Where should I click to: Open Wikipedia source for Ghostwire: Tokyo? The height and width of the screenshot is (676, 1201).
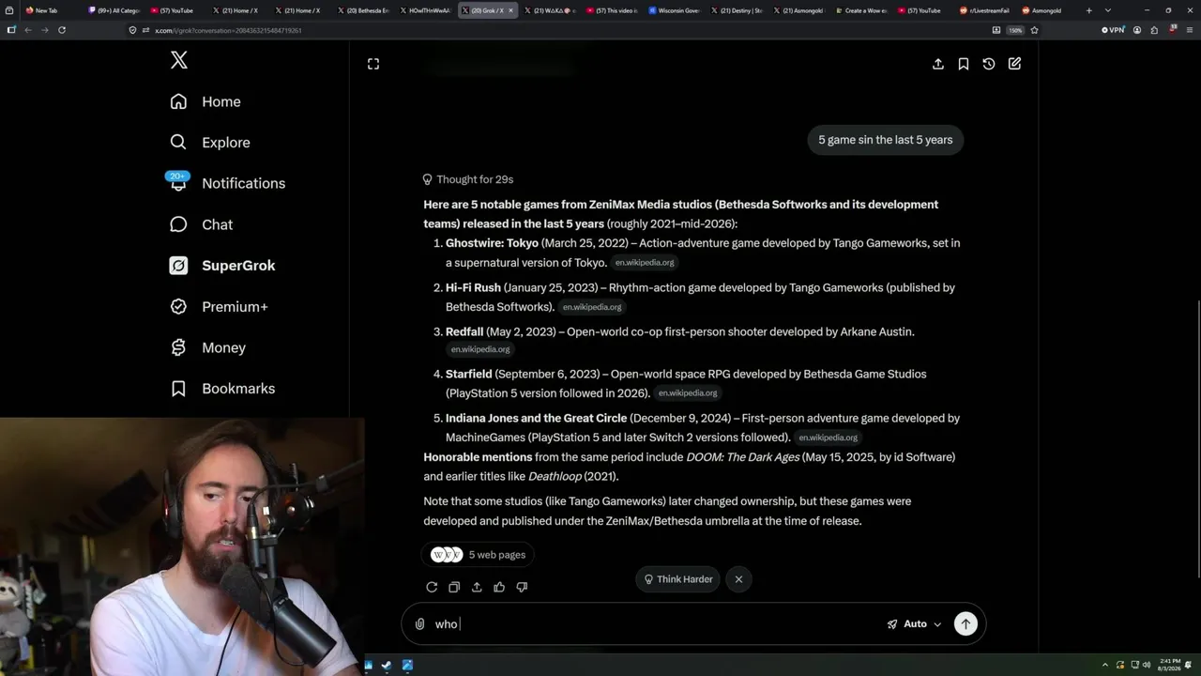pyautogui.click(x=645, y=263)
